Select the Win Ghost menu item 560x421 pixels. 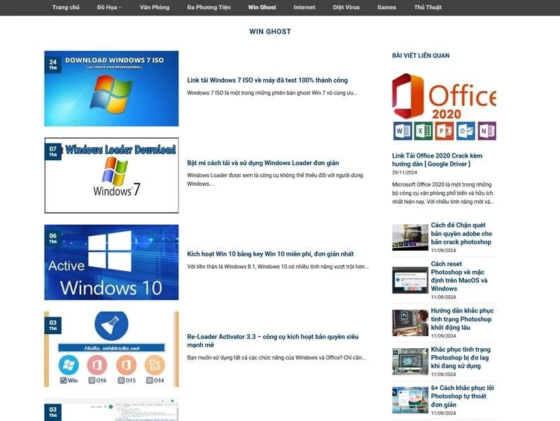tap(262, 7)
